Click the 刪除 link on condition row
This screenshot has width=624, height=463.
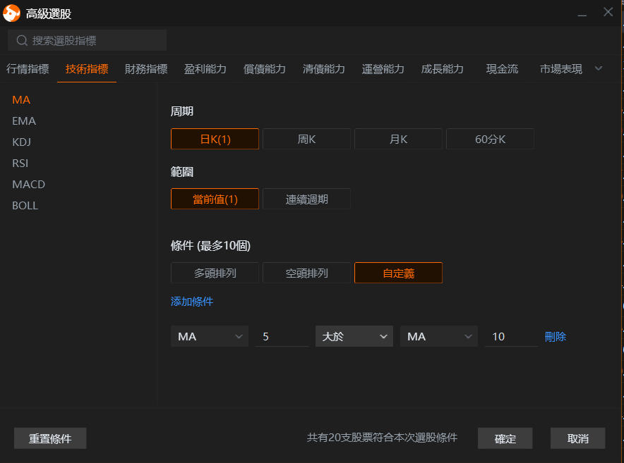[556, 337]
